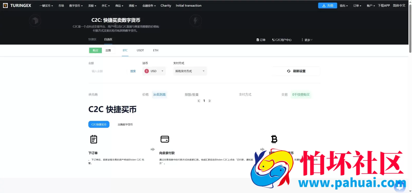Click the page vertical scrollbar
This screenshot has width=412, height=193.
tap(410, 28)
